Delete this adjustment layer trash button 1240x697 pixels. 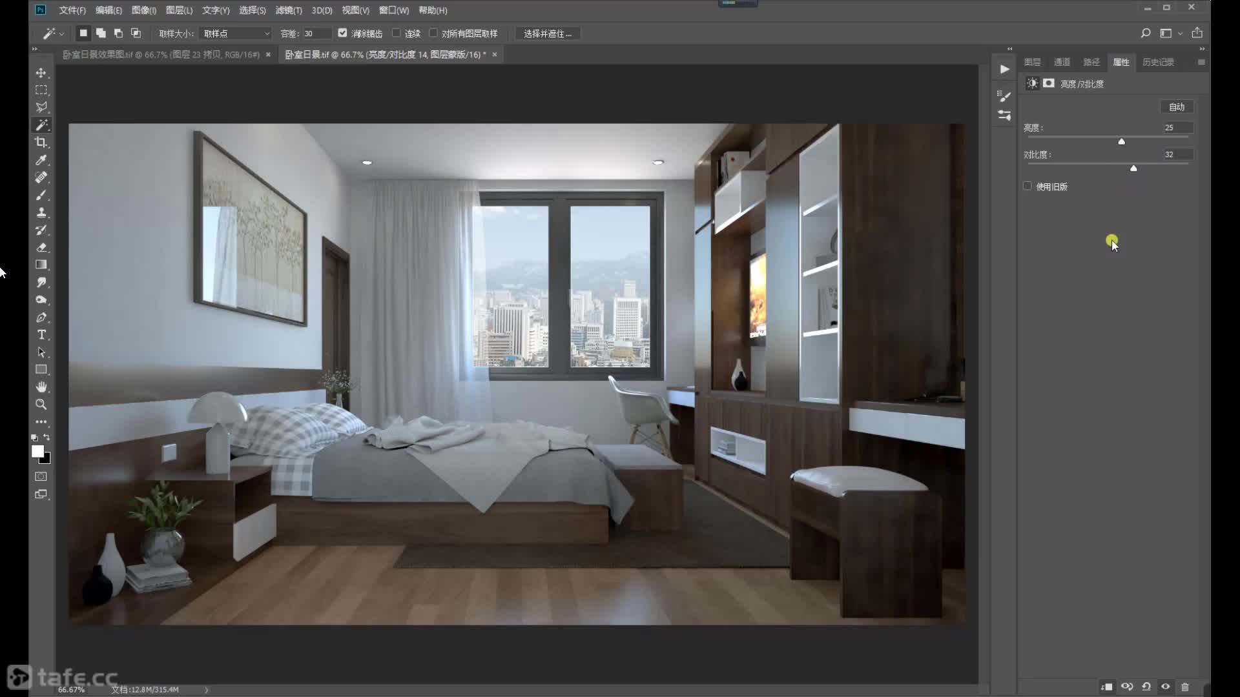[x=1185, y=687]
